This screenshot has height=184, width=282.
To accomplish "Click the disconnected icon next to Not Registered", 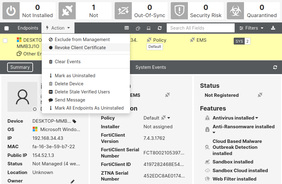I will pos(260,95).
